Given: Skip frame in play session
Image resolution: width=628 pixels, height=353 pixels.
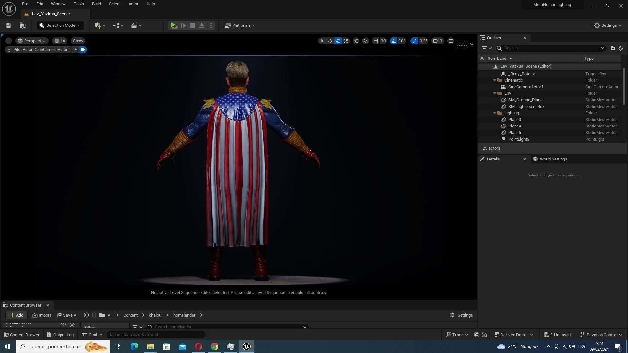Looking at the screenshot, I should [183, 25].
